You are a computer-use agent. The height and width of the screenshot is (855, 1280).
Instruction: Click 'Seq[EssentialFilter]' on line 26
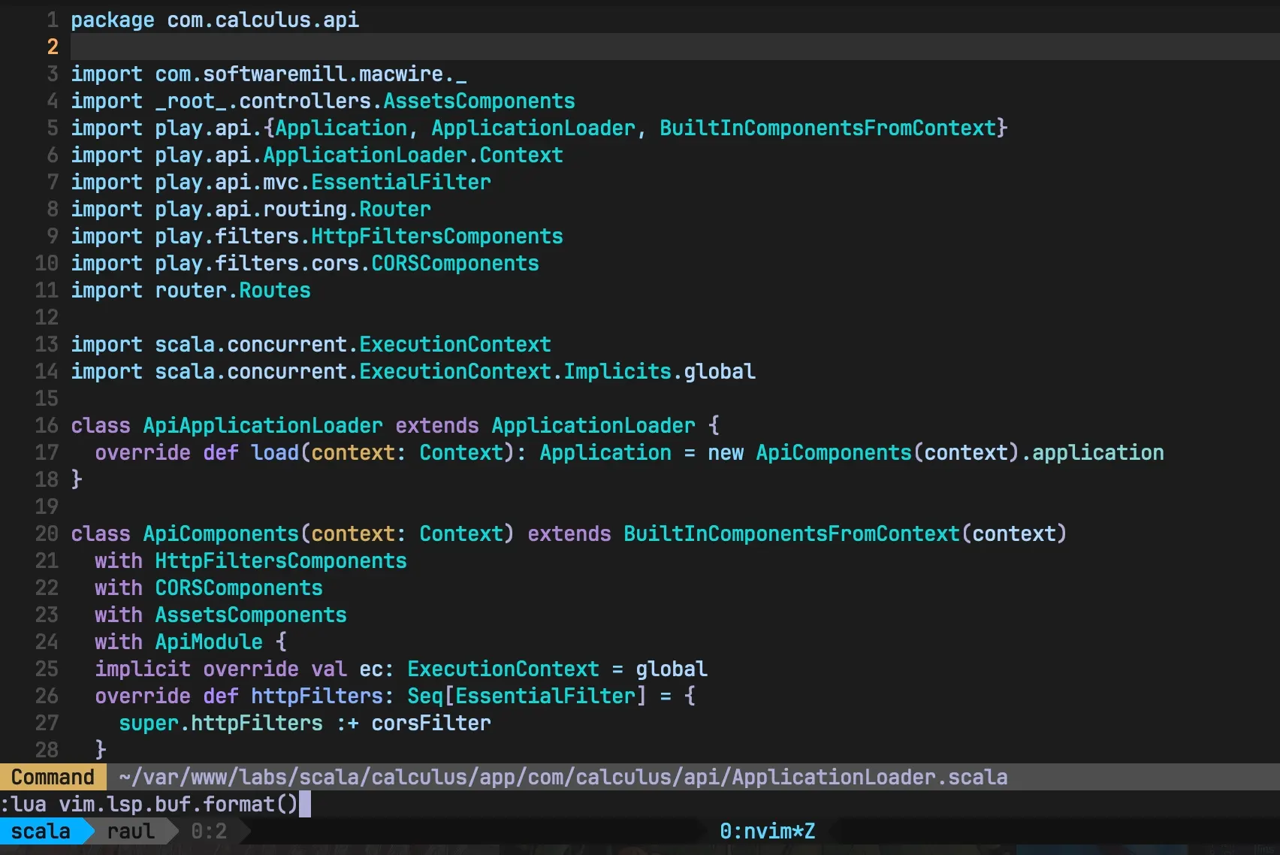pos(527,696)
